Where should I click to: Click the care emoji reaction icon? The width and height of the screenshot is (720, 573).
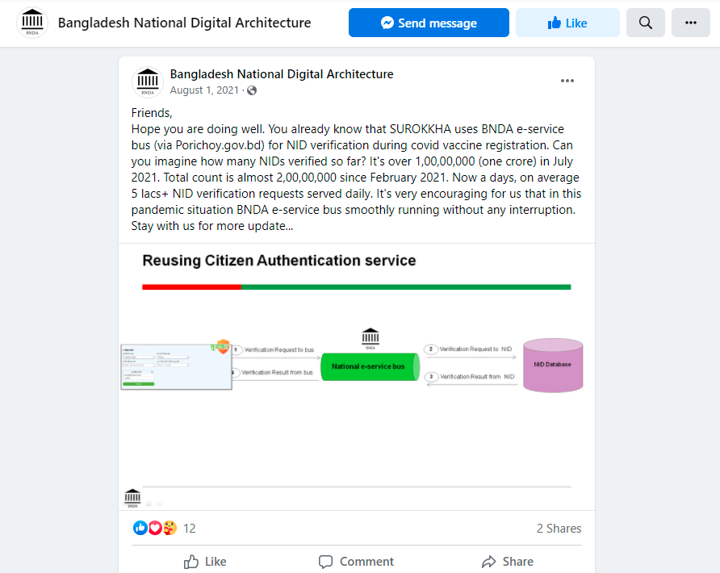pos(169,528)
